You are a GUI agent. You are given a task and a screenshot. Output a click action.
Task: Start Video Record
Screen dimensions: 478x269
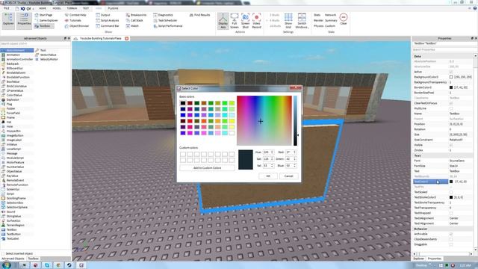pyautogui.click(x=256, y=21)
